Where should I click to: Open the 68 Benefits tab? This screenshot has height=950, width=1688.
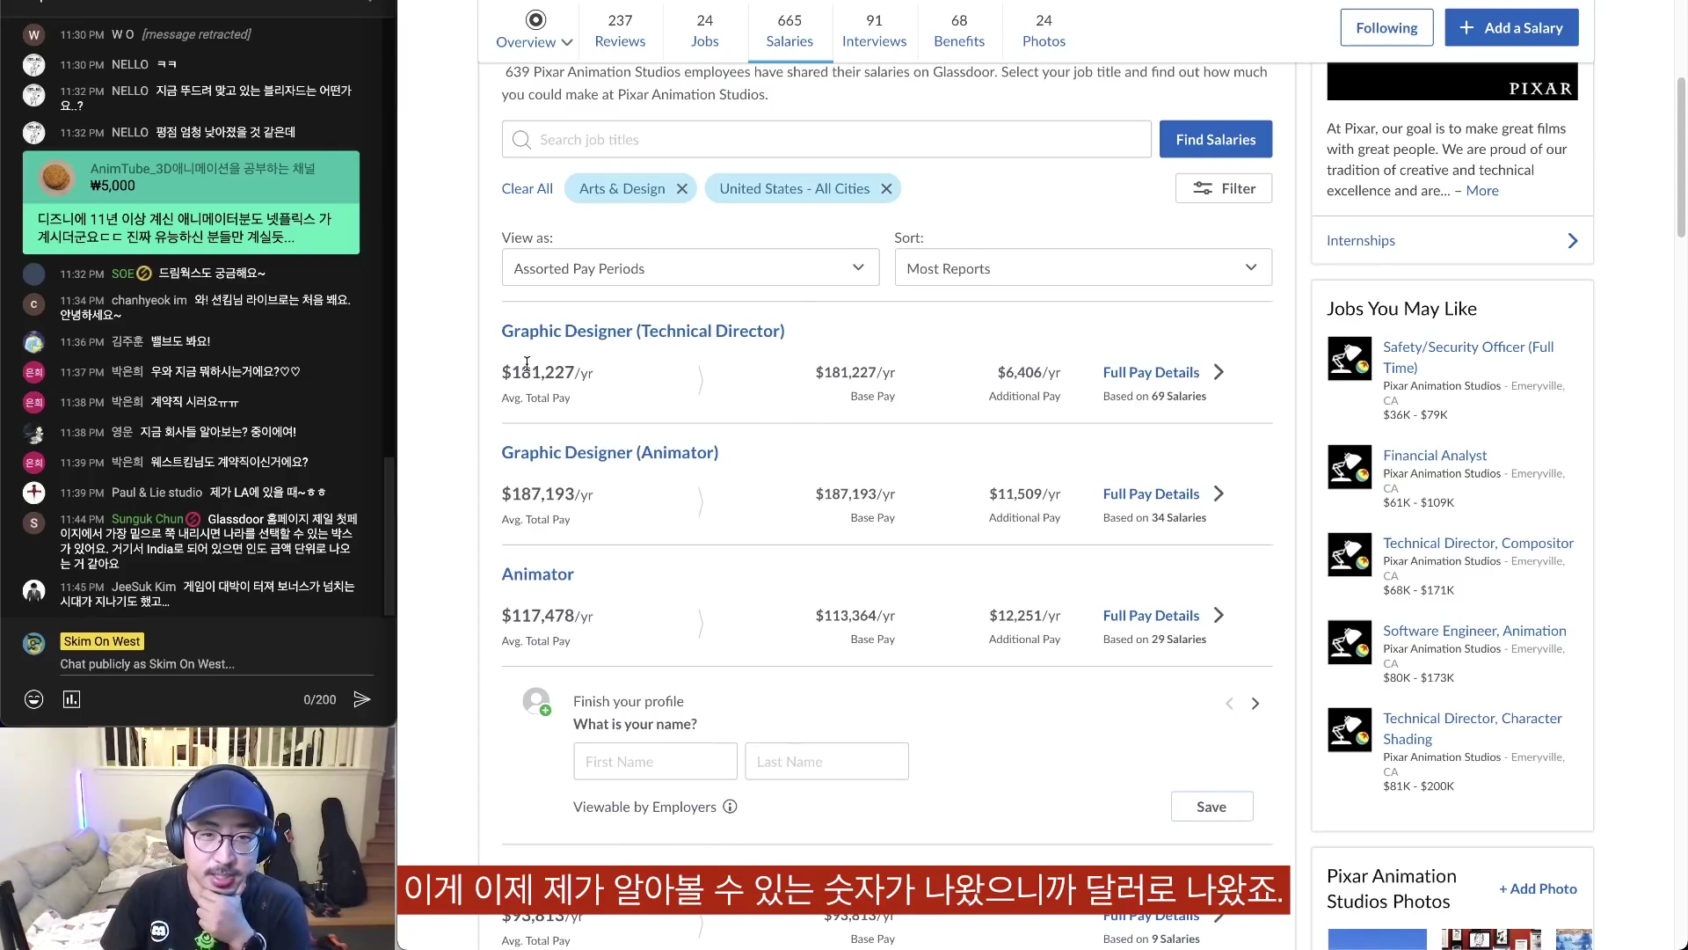pos(959,30)
